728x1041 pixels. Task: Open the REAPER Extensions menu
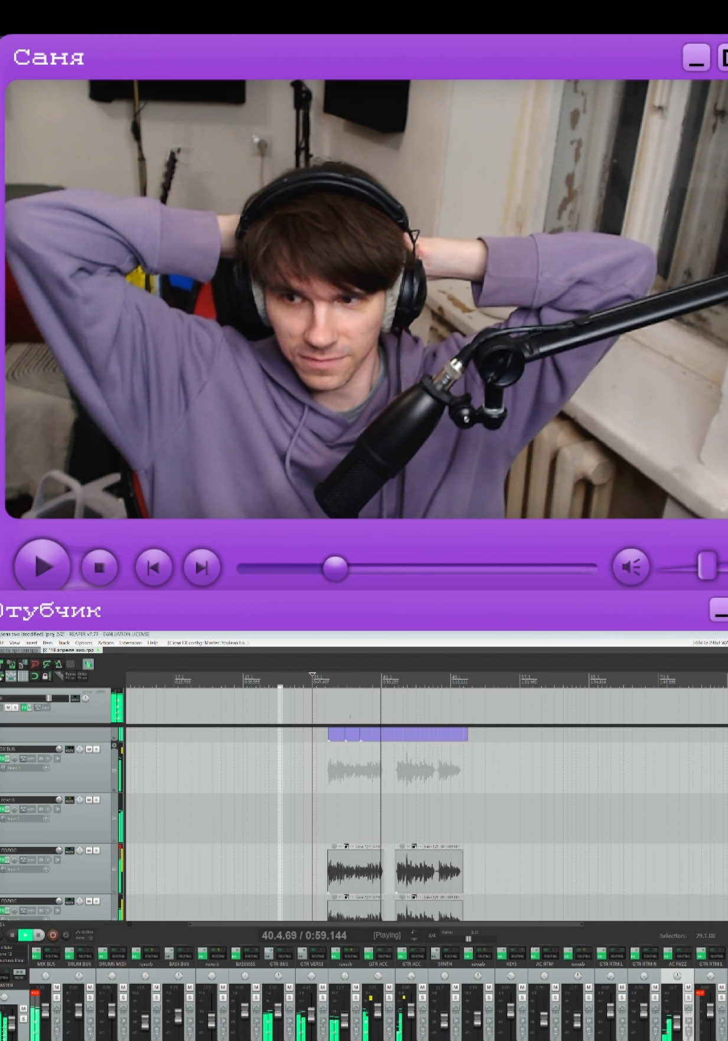[130, 643]
